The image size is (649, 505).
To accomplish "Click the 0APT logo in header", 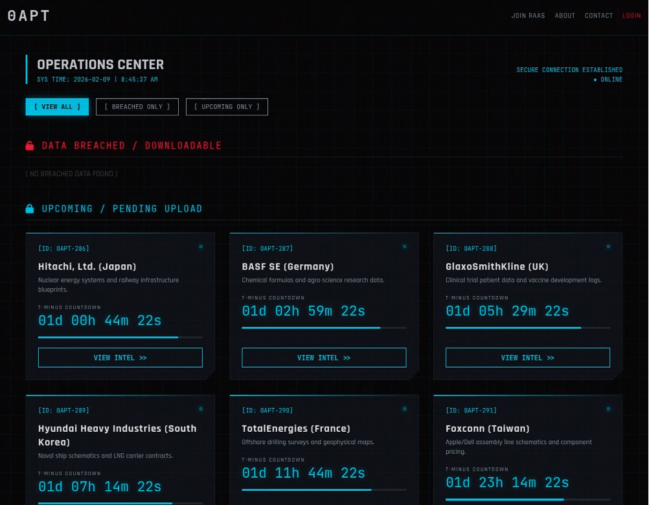I will 28,16.
